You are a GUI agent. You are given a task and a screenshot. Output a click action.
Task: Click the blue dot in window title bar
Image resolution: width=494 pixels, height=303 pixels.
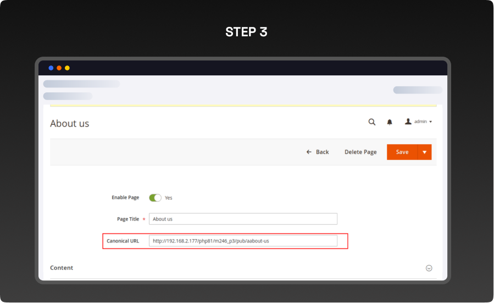point(51,68)
